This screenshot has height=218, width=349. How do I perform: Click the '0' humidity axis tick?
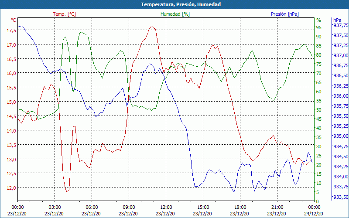(x=318, y=201)
